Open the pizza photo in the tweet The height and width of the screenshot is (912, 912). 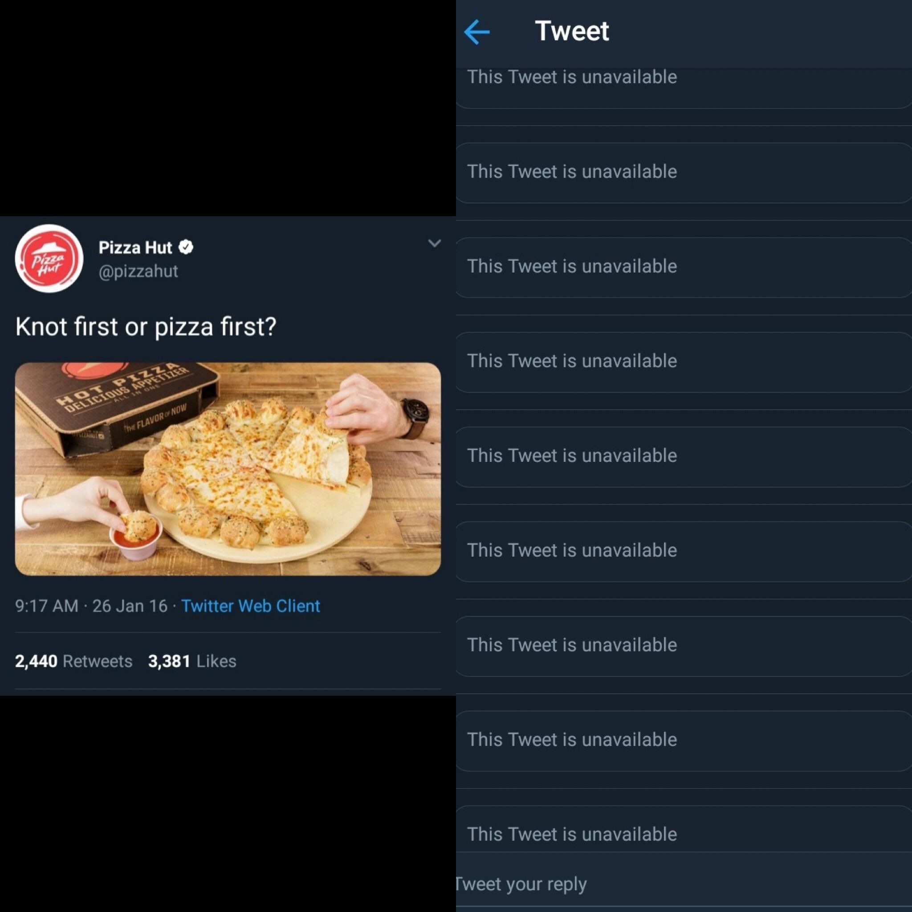228,469
